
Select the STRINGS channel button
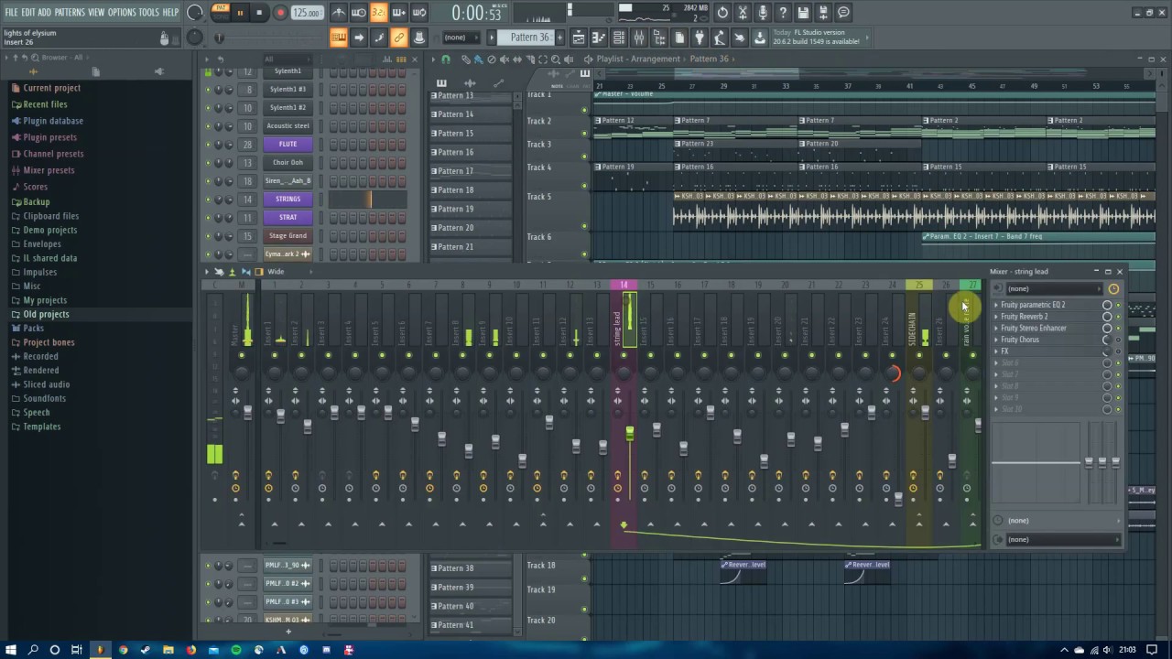point(288,199)
